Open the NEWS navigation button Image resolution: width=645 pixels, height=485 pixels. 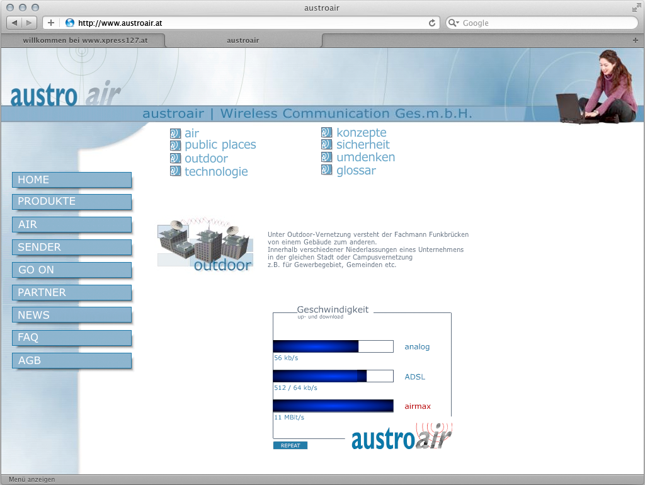(x=72, y=315)
